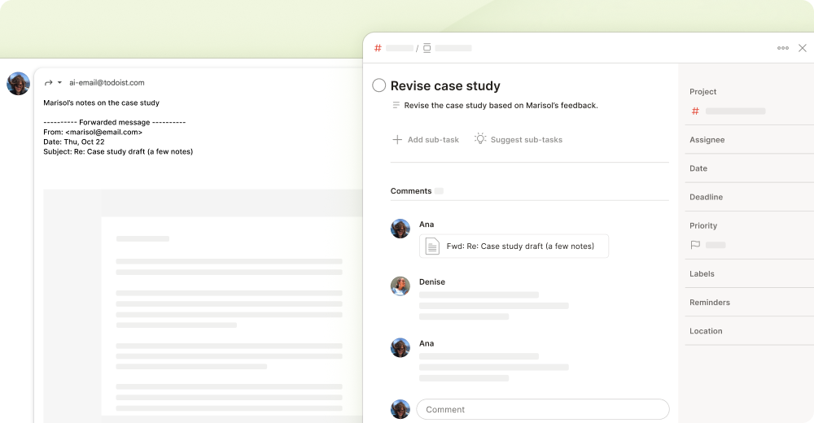Click Denise's name in the comments
814x423 pixels.
point(432,281)
